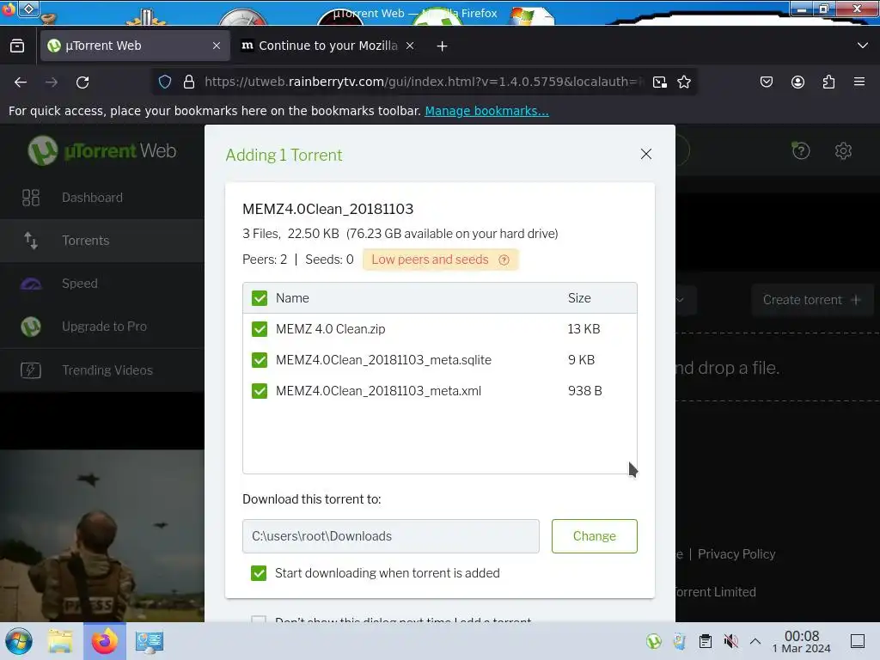
Task: Open File Explorer from taskbar
Action: point(60,641)
